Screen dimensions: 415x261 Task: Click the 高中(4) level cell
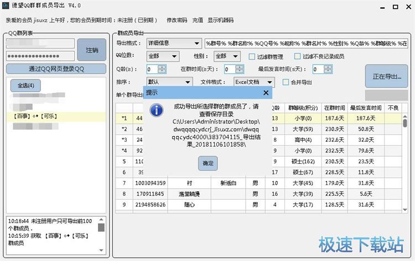pyautogui.click(x=303, y=140)
